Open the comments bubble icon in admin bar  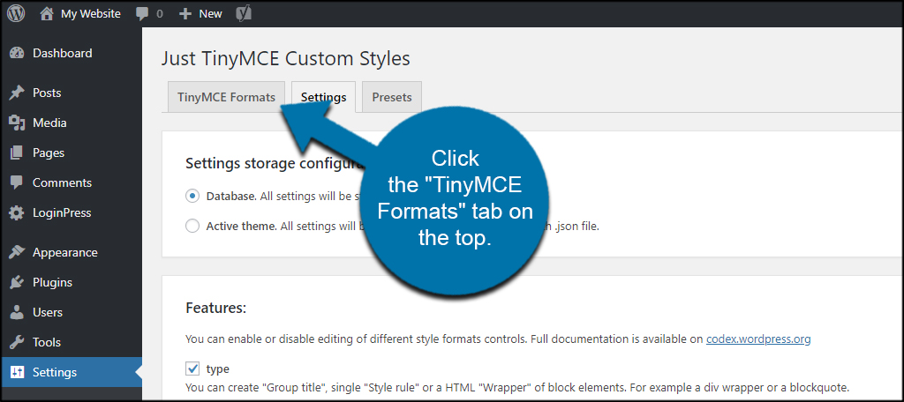click(142, 14)
